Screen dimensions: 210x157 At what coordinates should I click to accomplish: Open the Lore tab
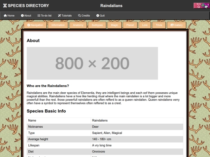click(x=145, y=25)
